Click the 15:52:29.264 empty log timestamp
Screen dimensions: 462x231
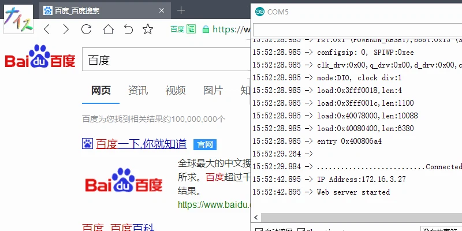click(x=277, y=154)
